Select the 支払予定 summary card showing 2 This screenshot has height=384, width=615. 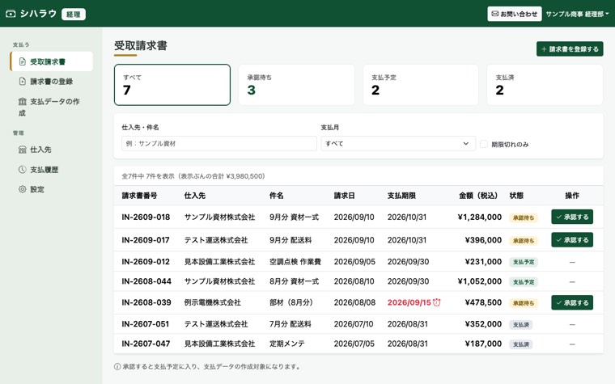click(421, 85)
